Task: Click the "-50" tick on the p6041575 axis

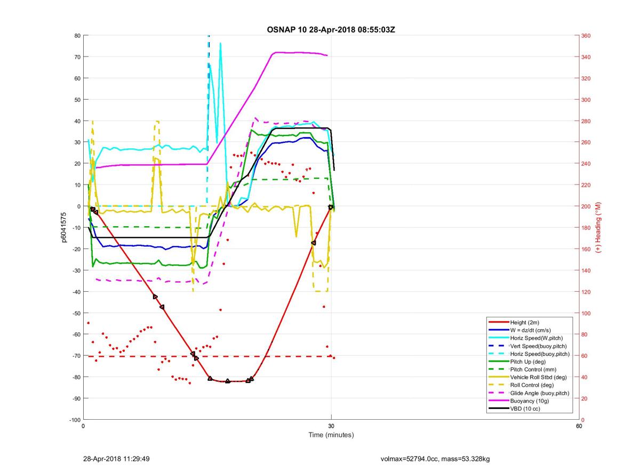Action: click(x=76, y=313)
